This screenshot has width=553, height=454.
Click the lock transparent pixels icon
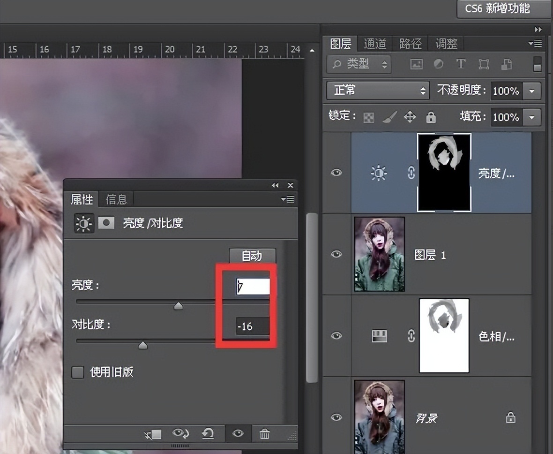click(369, 117)
